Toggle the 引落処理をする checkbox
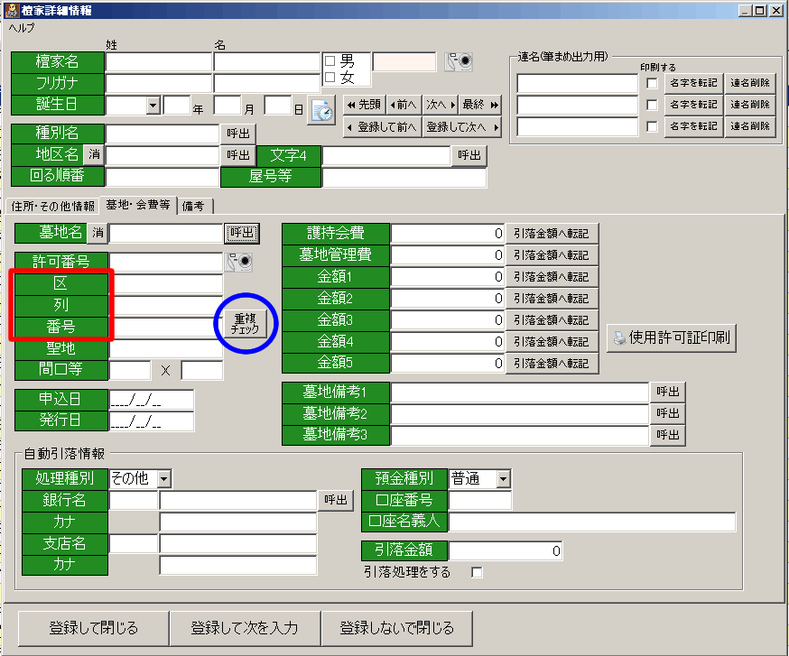789x656 pixels. [x=477, y=572]
